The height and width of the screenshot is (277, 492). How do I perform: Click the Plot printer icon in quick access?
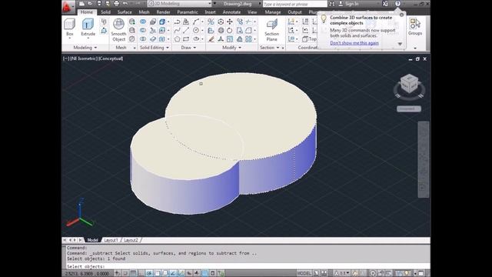[x=116, y=4]
